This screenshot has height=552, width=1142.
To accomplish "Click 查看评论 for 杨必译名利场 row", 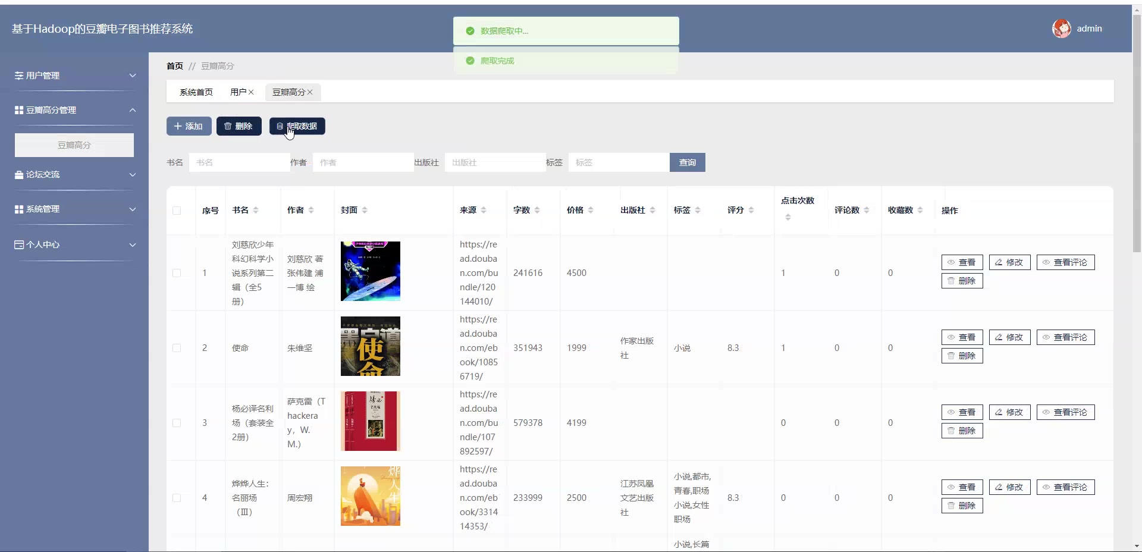I will (x=1066, y=412).
